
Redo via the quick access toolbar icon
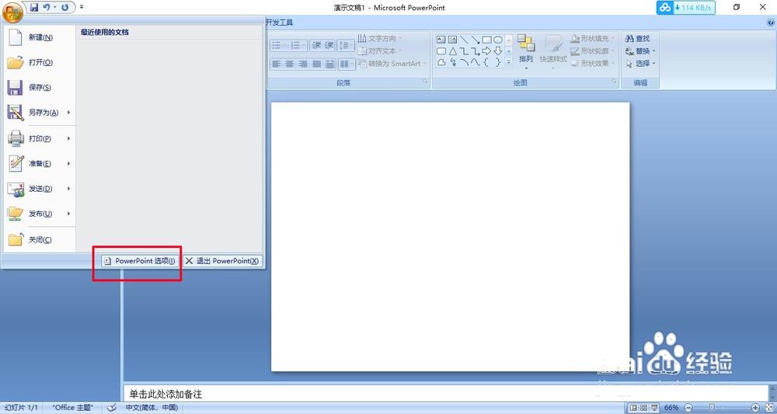(x=65, y=8)
